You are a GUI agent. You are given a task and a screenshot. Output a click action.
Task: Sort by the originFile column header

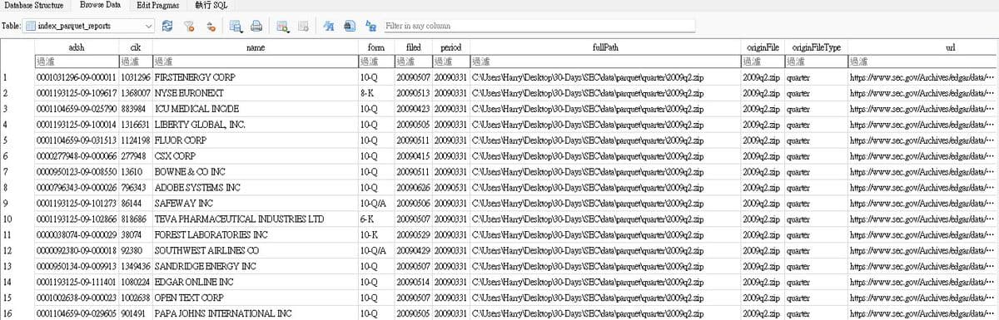click(x=762, y=48)
